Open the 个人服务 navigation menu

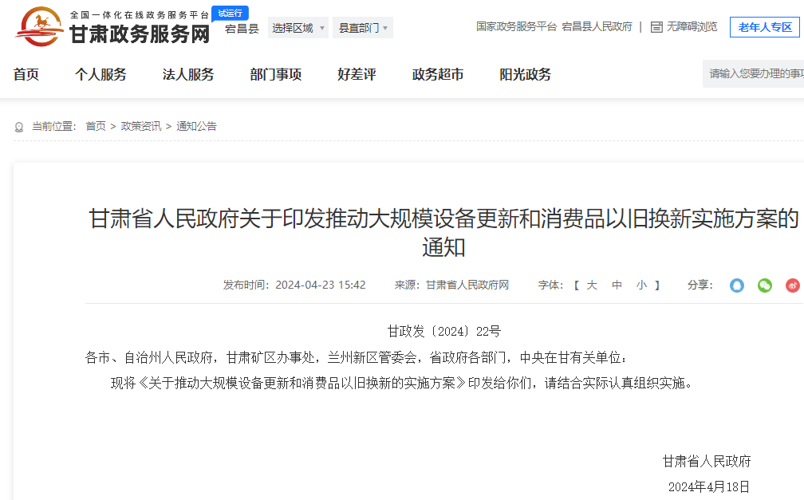pyautogui.click(x=100, y=75)
